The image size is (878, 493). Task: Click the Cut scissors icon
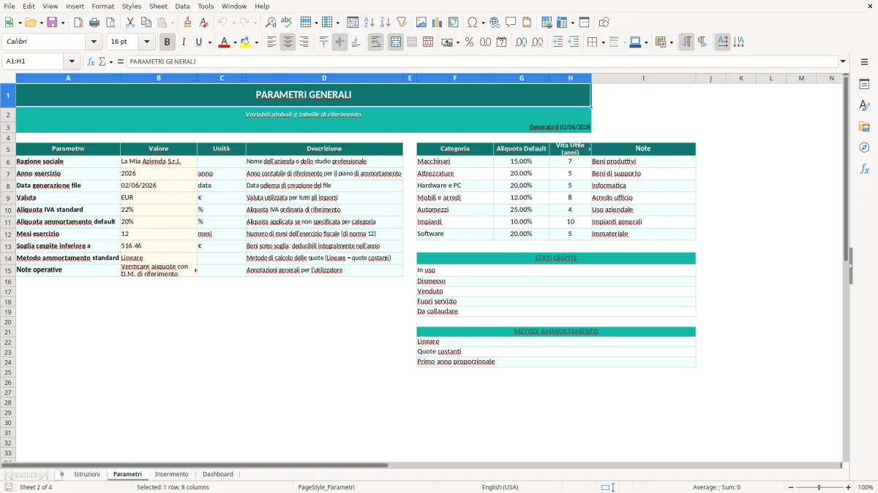pos(130,23)
